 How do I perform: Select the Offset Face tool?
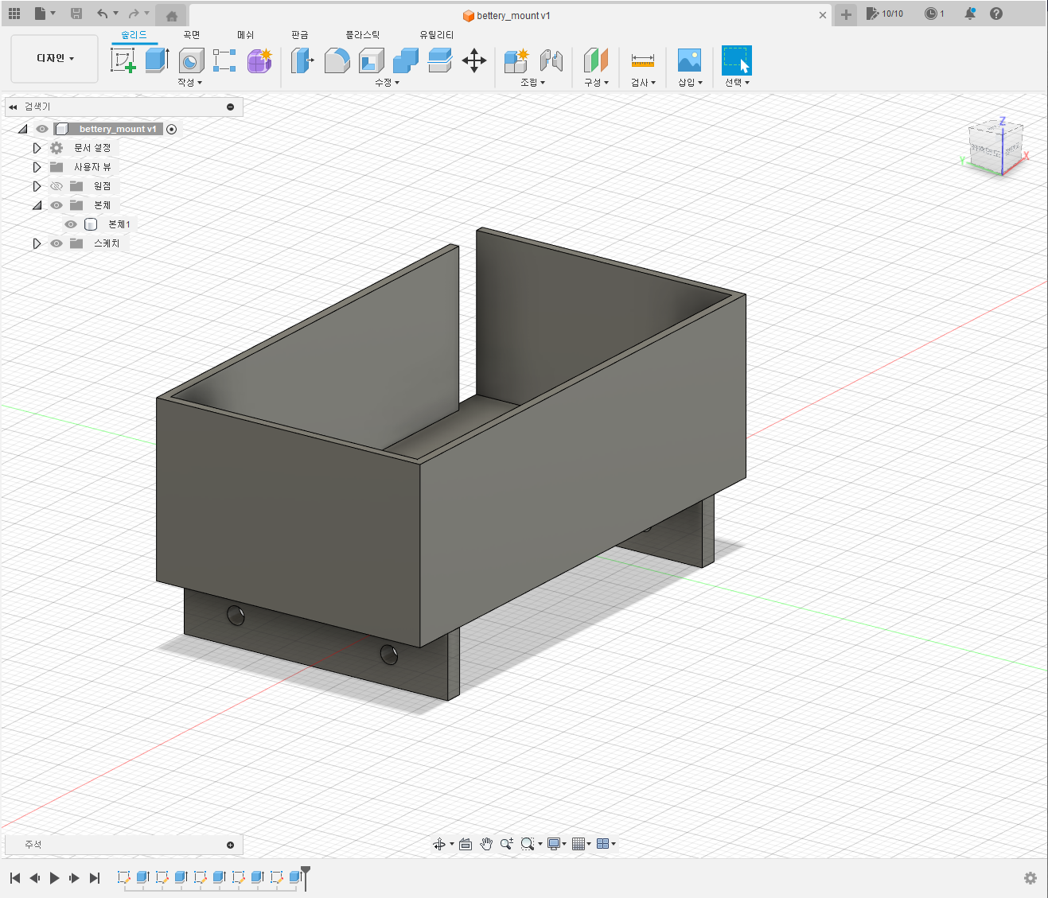click(440, 60)
